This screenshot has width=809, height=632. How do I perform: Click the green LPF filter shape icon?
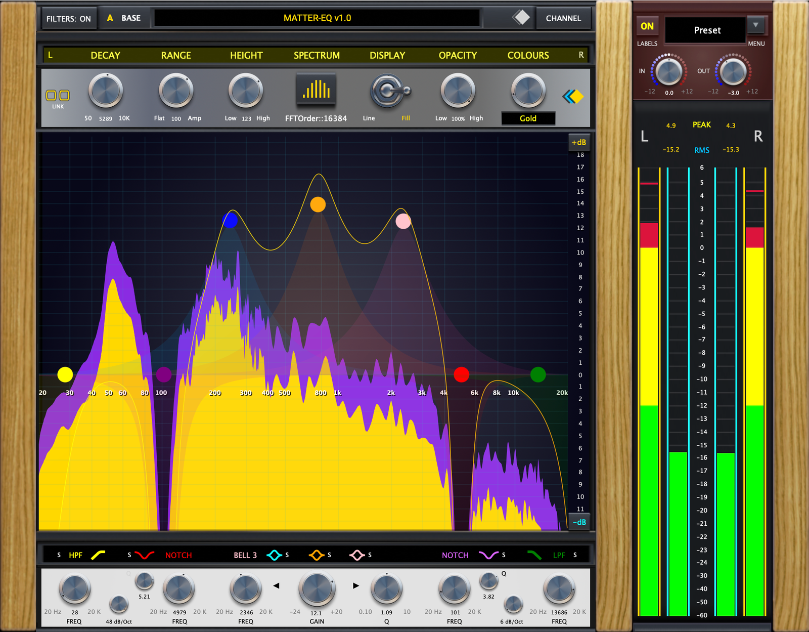pyautogui.click(x=534, y=555)
